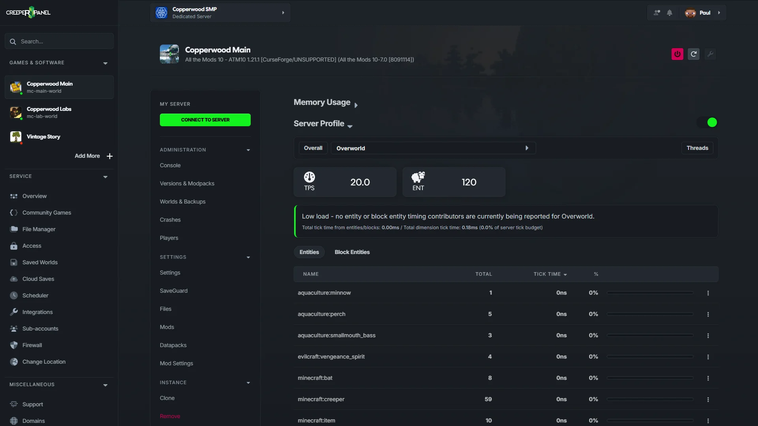Open the Threads view

pos(697,148)
